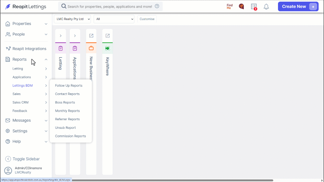Screen dimensions: 324x182
Task: Click the Create New button
Action: pos(298,7)
